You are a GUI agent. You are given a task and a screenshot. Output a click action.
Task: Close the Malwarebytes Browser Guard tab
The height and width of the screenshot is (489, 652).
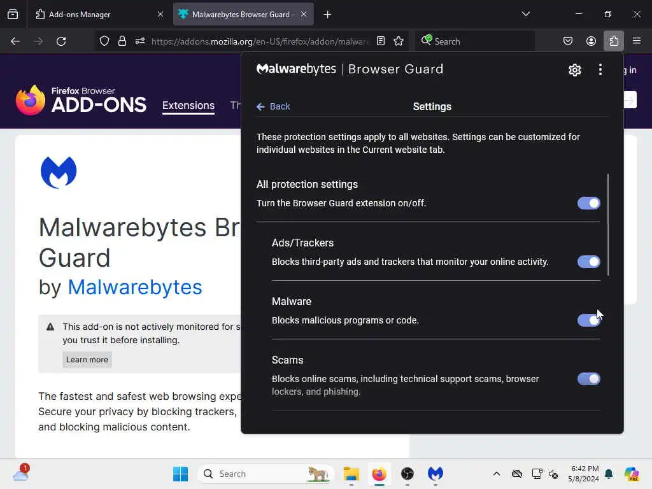coord(304,14)
